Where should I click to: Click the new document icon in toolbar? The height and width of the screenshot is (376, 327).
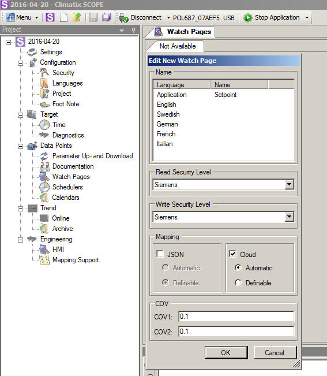point(63,17)
